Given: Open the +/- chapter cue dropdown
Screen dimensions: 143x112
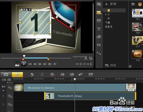Looking at the screenshot, I should coord(10,82).
